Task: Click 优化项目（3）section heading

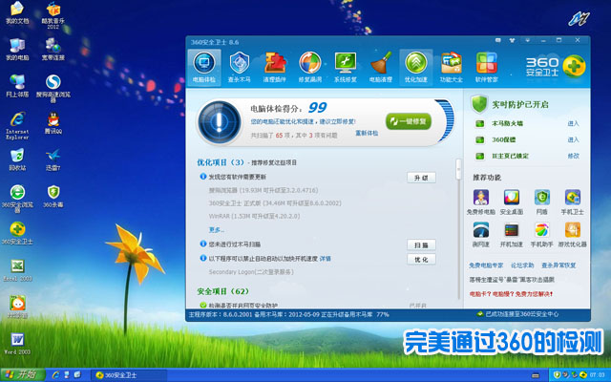Action: pos(221,162)
